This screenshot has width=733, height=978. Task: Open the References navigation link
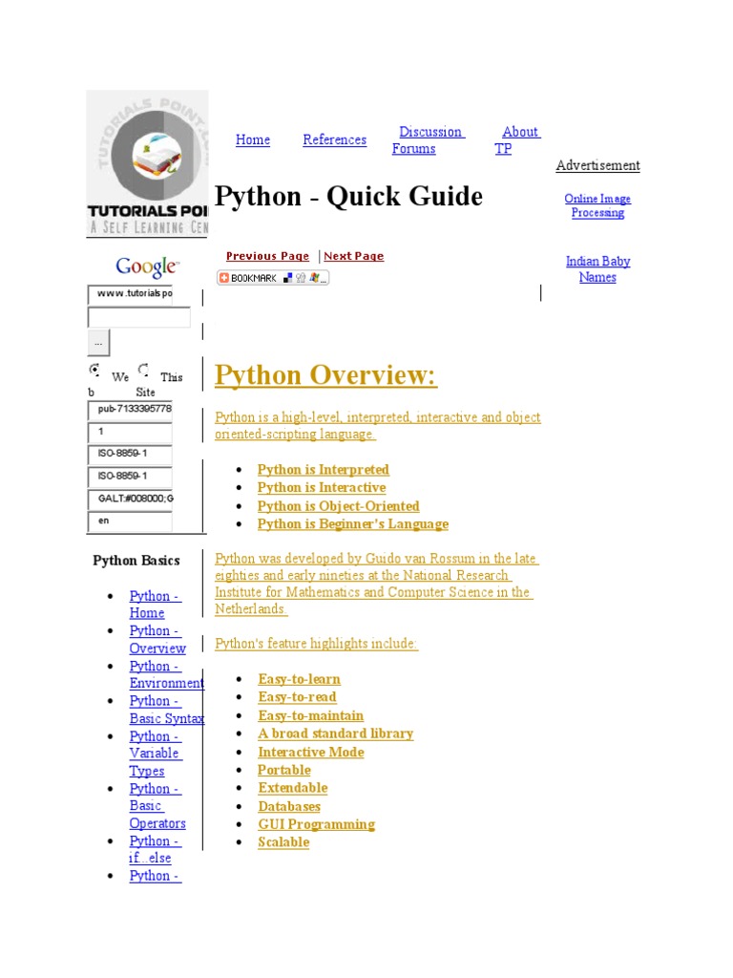[x=335, y=139]
